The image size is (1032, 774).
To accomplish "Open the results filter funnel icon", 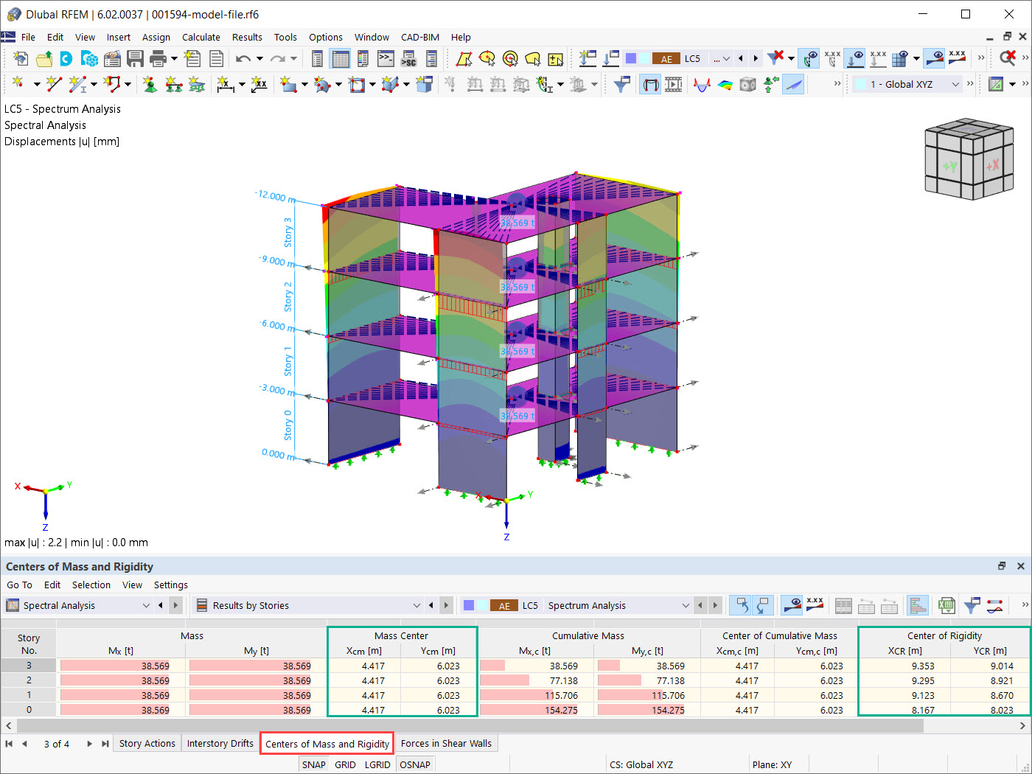I will click(621, 84).
